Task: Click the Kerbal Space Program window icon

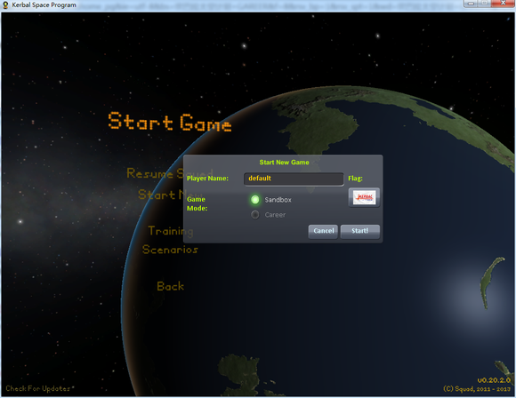Action: [x=5, y=5]
